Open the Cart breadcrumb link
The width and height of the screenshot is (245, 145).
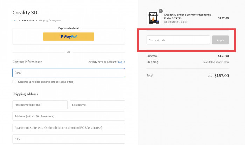click(15, 21)
